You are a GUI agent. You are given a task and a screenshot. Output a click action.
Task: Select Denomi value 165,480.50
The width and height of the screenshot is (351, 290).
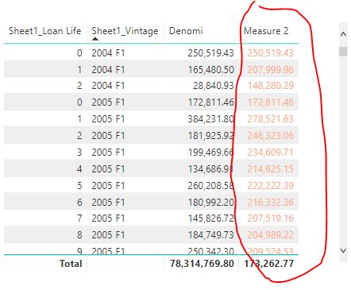coord(210,70)
